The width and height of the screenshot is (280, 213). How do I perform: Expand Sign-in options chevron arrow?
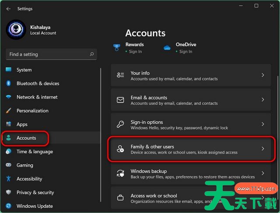pos(262,124)
